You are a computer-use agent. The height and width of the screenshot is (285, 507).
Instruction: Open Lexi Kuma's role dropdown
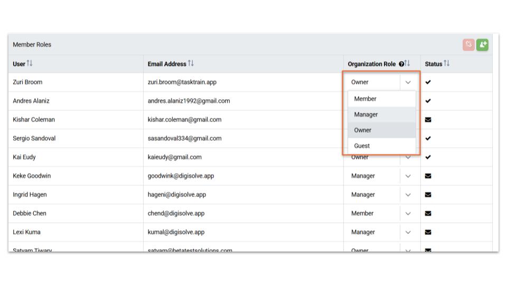[x=408, y=232]
